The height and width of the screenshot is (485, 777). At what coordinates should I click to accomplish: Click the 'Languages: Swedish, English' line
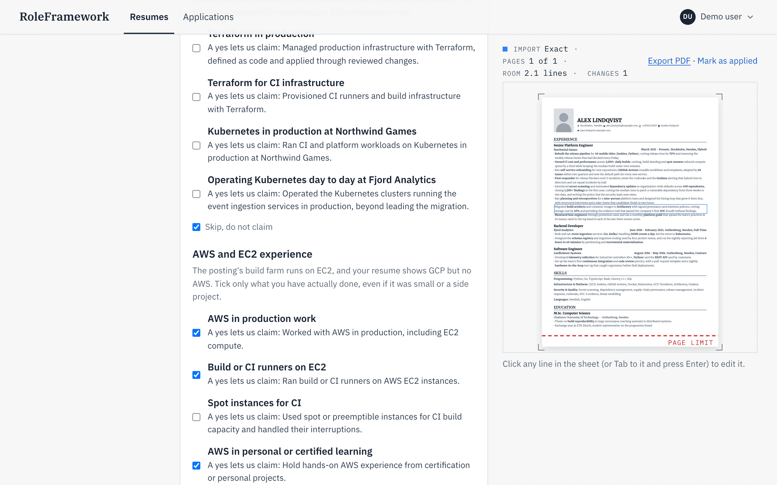(572, 299)
